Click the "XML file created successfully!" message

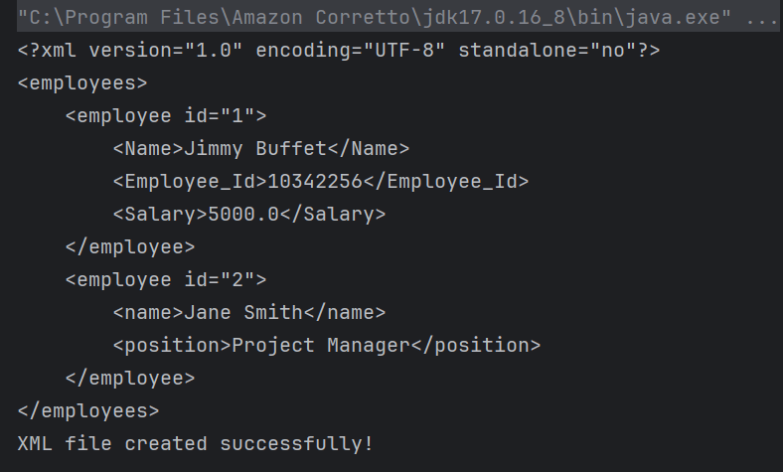point(195,443)
